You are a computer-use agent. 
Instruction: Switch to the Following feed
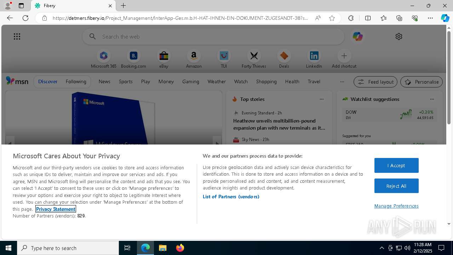76,81
